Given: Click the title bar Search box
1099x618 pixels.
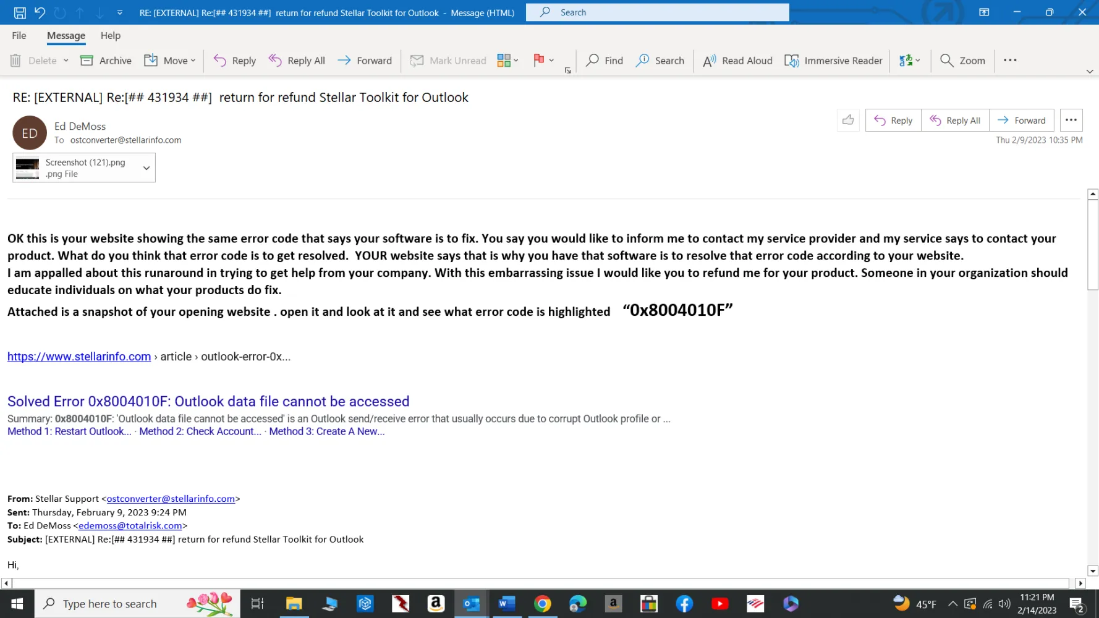Looking at the screenshot, I should click(x=658, y=12).
